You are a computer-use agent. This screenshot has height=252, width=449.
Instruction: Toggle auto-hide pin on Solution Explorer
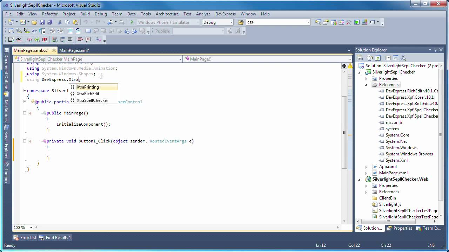(436, 50)
